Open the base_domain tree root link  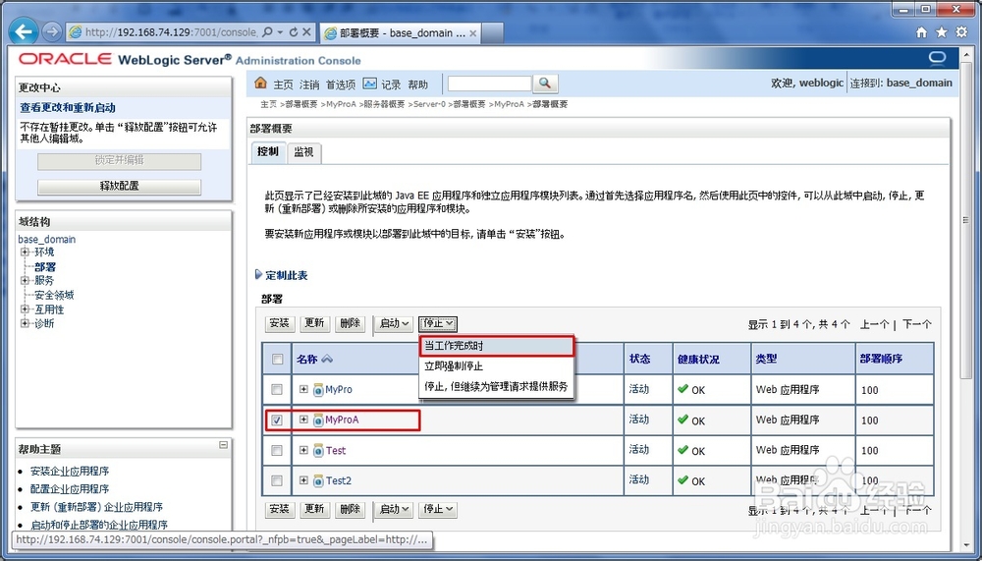pos(47,239)
